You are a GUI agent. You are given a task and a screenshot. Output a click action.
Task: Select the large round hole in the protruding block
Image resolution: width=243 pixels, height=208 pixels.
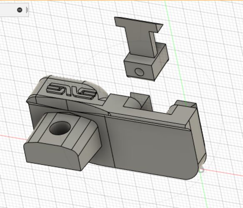[x=60, y=128]
